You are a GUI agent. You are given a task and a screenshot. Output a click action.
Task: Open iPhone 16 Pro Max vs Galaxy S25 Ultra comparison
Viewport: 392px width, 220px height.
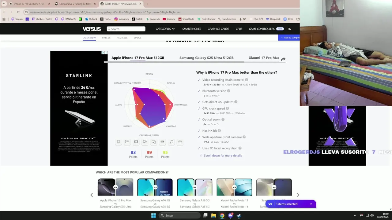(x=115, y=193)
